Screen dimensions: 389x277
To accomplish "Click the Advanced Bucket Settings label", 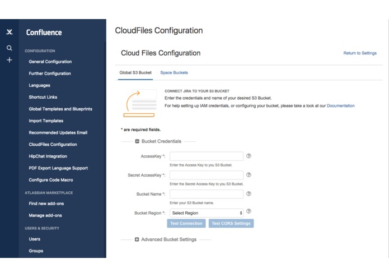I will [x=168, y=239].
